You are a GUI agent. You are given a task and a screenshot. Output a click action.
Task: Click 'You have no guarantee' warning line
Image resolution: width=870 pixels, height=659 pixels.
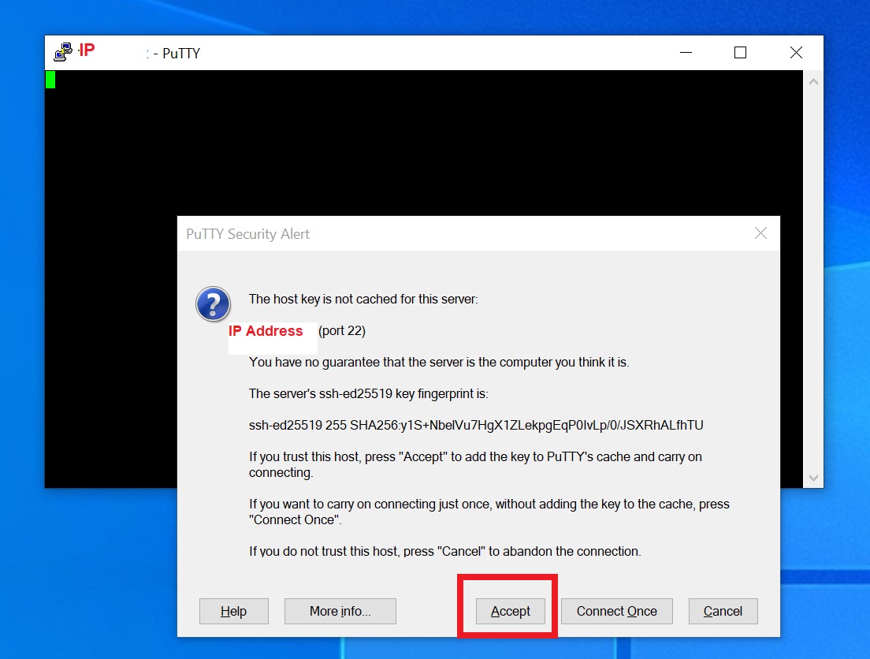pos(439,363)
